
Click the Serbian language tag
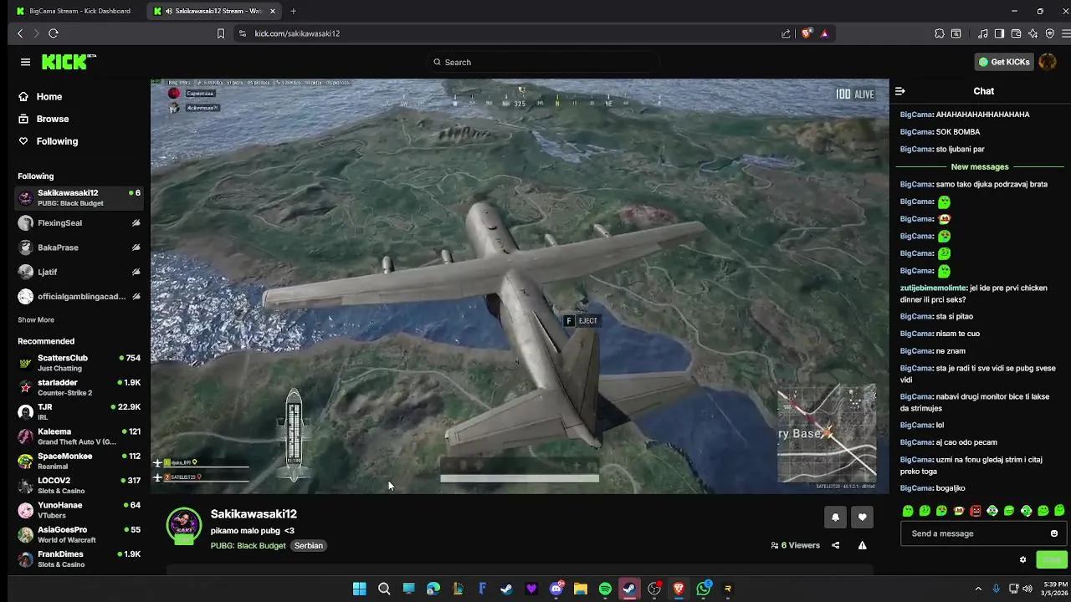click(x=309, y=545)
